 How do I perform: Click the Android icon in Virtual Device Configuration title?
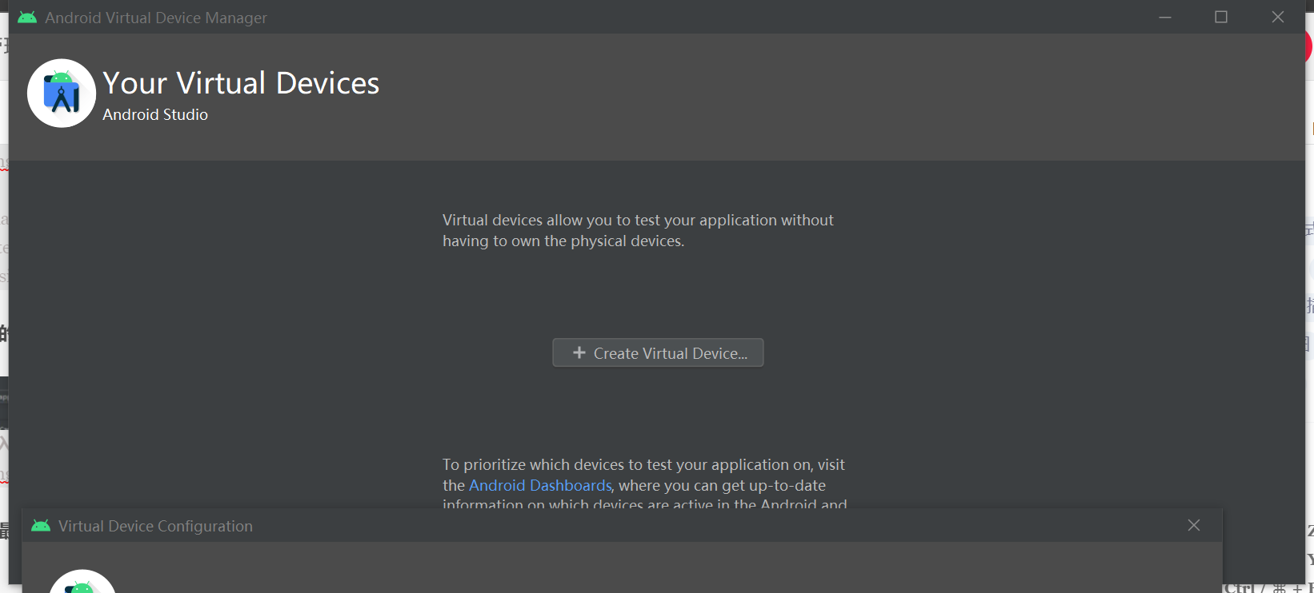pos(41,526)
